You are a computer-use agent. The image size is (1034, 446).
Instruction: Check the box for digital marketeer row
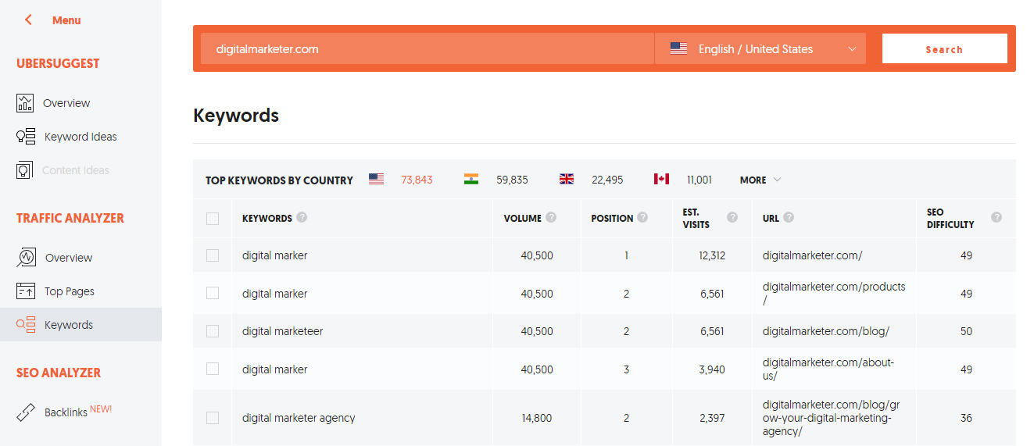213,331
